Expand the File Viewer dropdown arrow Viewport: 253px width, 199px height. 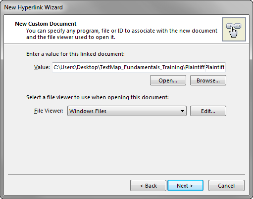(x=182, y=111)
